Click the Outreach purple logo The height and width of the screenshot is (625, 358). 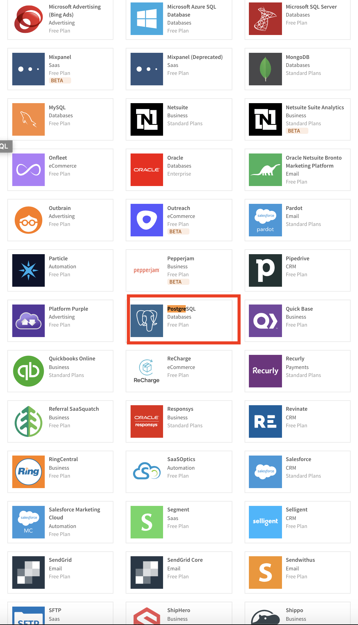coord(147,220)
